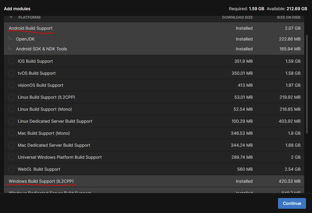Image resolution: width=312 pixels, height=213 pixels.
Task: Click the Continue button
Action: (292, 203)
